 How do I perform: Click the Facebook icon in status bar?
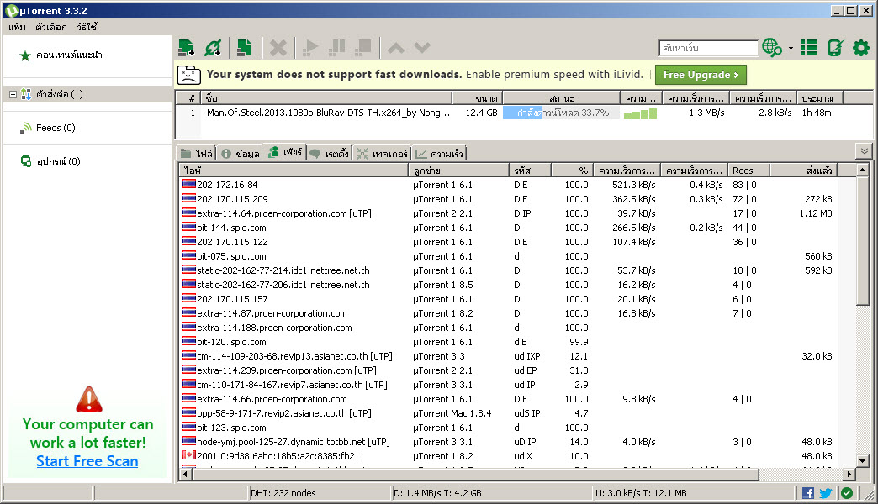coord(808,493)
